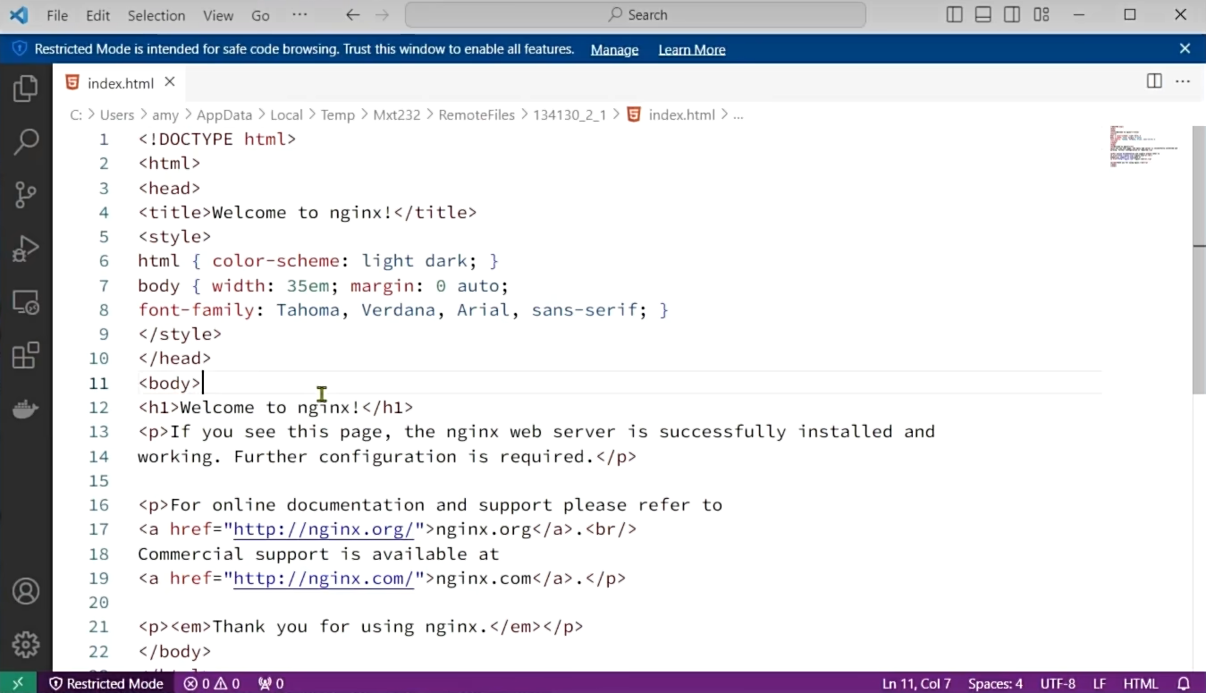Click the Manage link in the banner
The image size is (1206, 693).
point(614,50)
